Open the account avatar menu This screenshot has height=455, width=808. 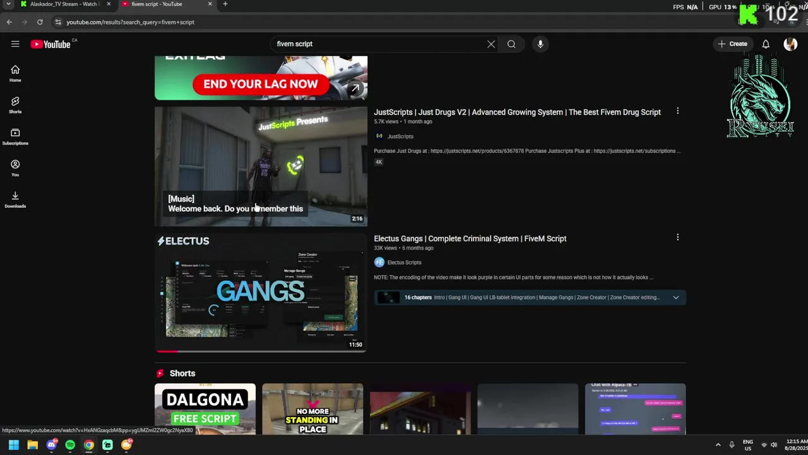(790, 44)
